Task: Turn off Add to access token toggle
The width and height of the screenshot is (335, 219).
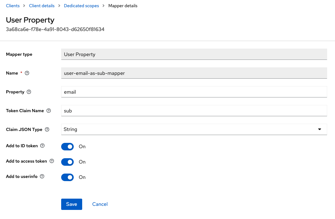Action: tap(67, 162)
